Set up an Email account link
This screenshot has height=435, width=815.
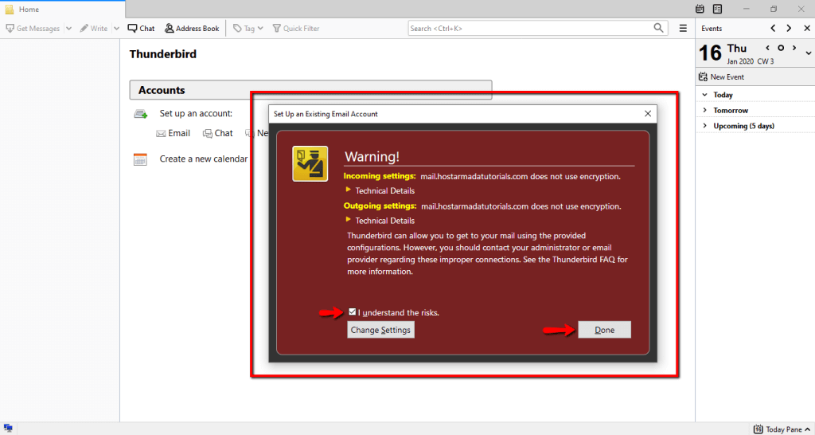(x=173, y=133)
